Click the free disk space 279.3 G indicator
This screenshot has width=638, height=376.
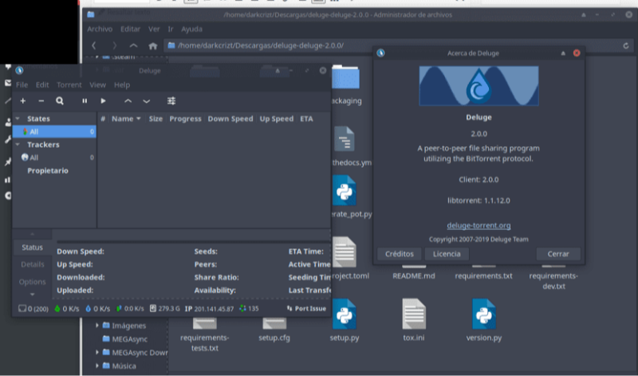point(165,309)
